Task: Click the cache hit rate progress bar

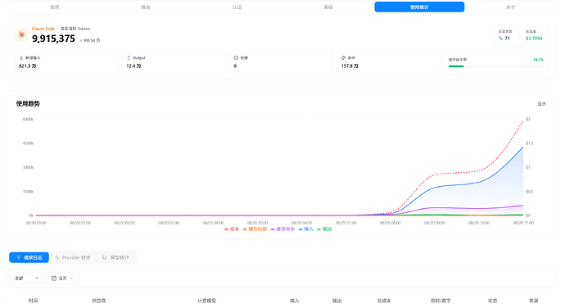Action: pos(496,66)
